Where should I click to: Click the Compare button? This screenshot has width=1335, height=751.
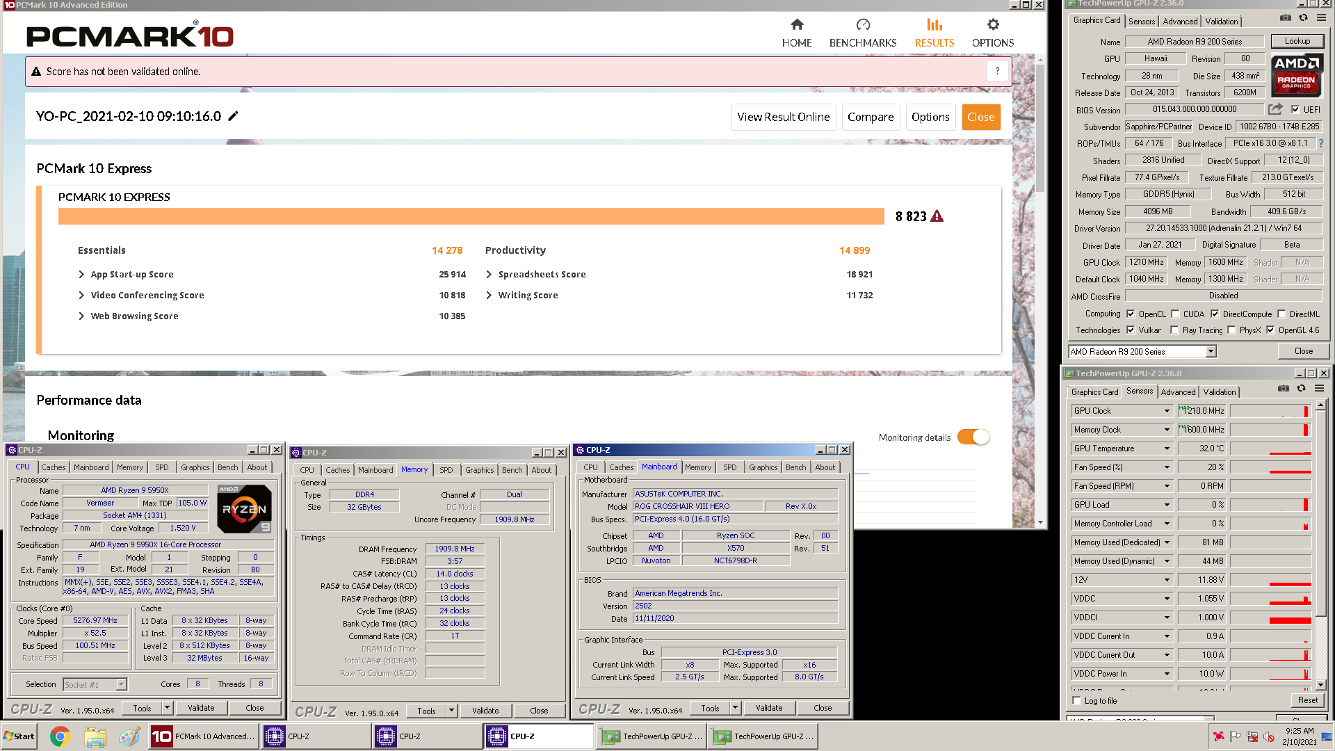click(871, 117)
